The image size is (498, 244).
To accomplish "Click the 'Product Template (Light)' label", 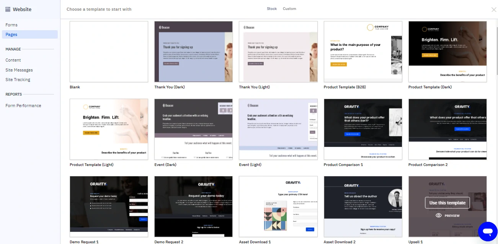I will (x=91, y=165).
